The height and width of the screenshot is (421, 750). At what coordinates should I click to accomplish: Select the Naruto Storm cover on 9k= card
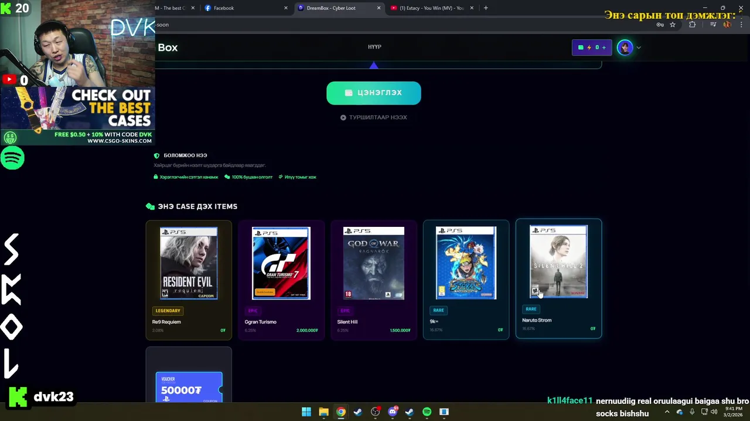tap(466, 263)
